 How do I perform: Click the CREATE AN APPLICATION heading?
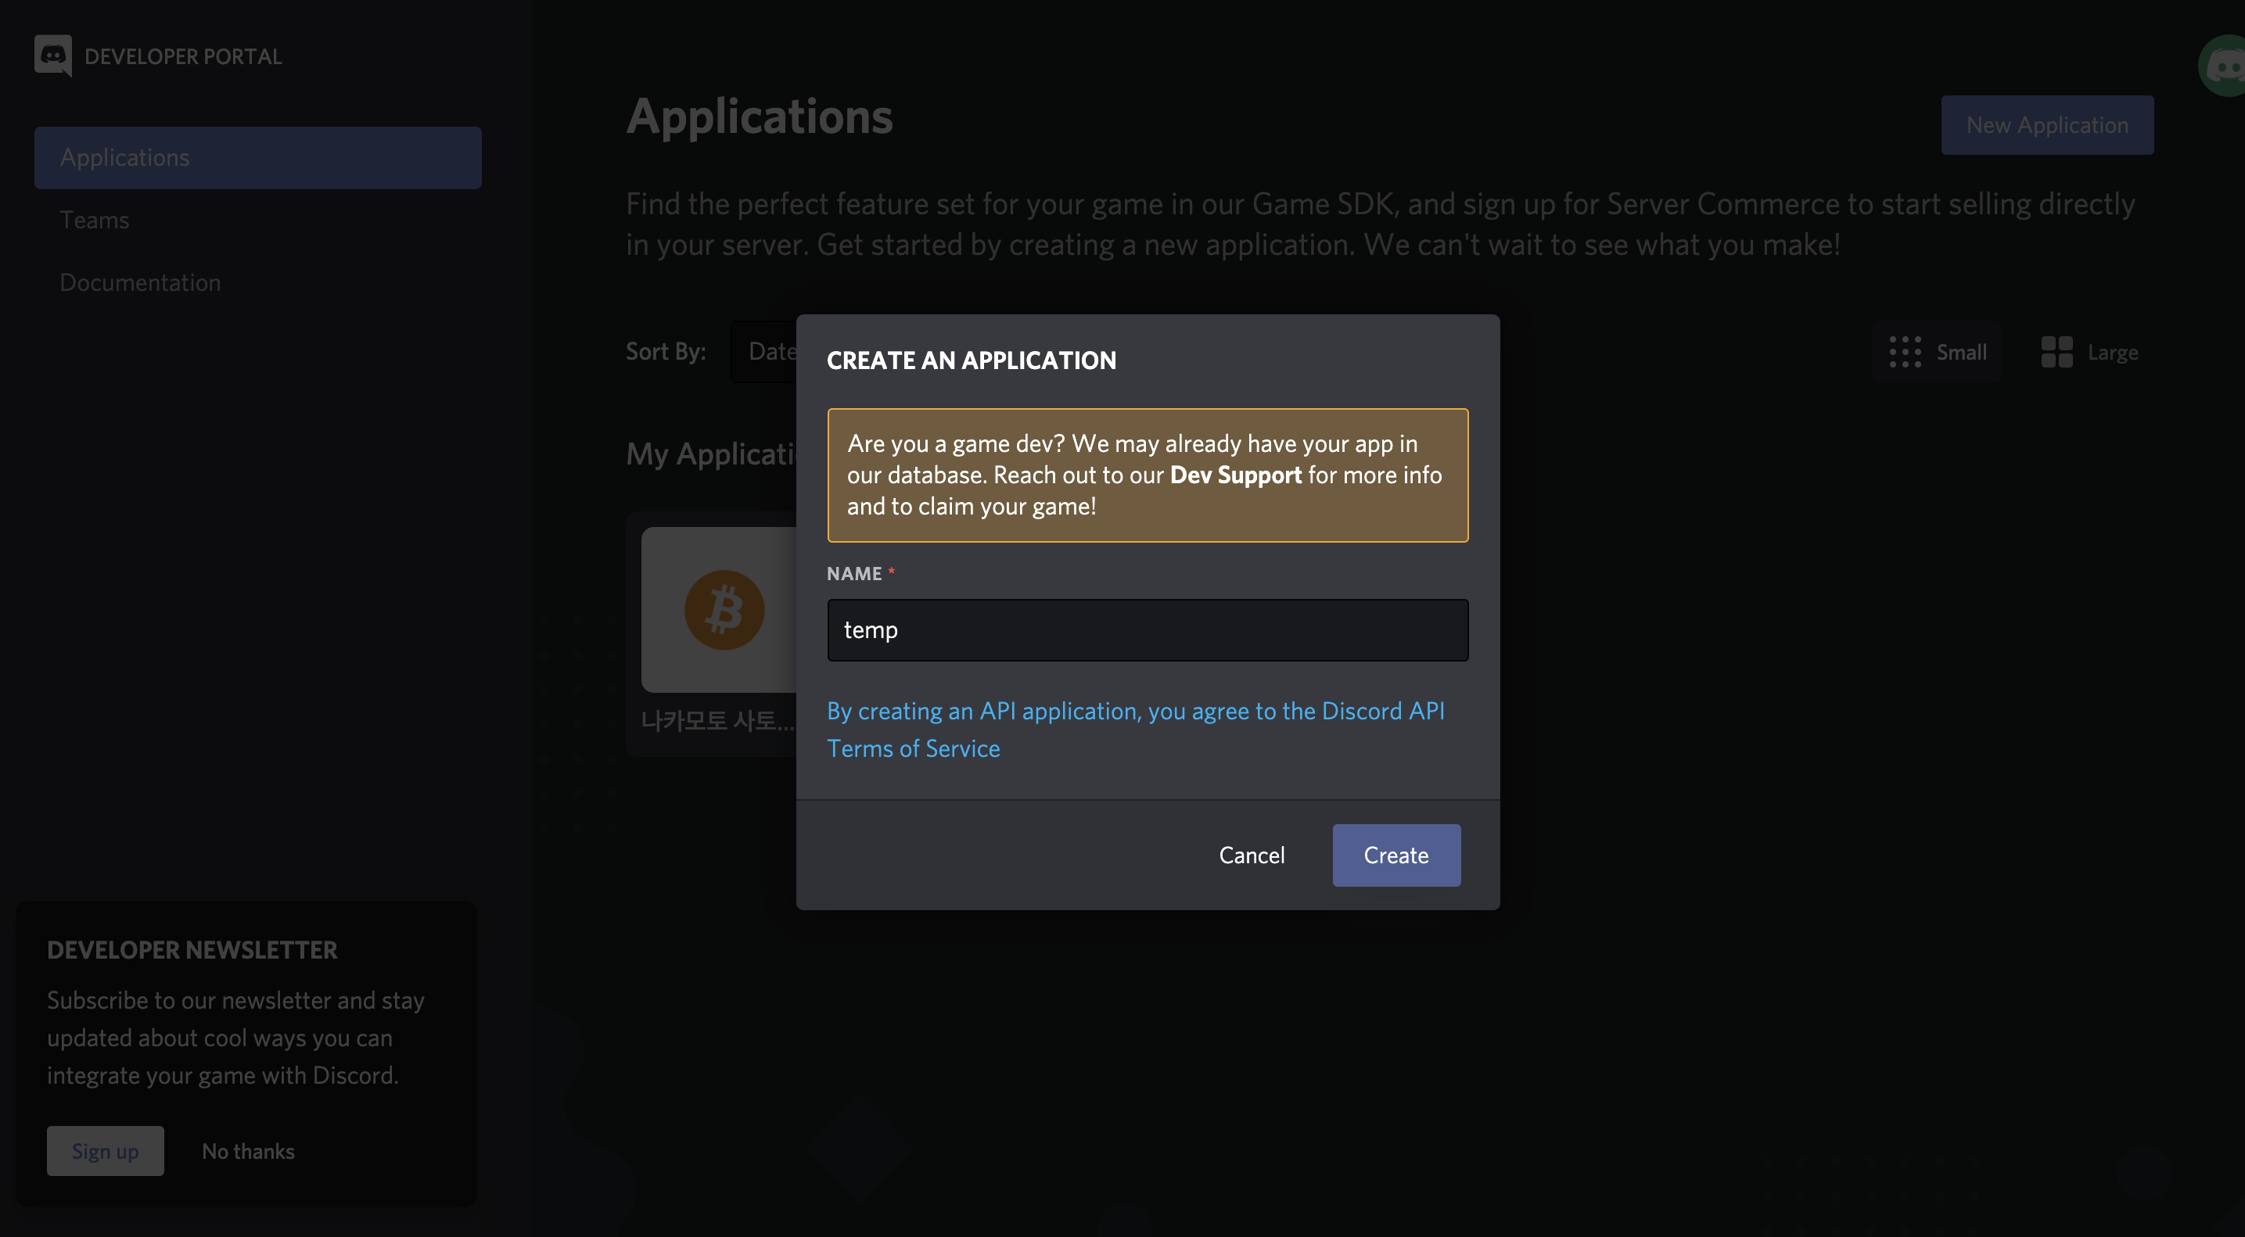pos(972,360)
